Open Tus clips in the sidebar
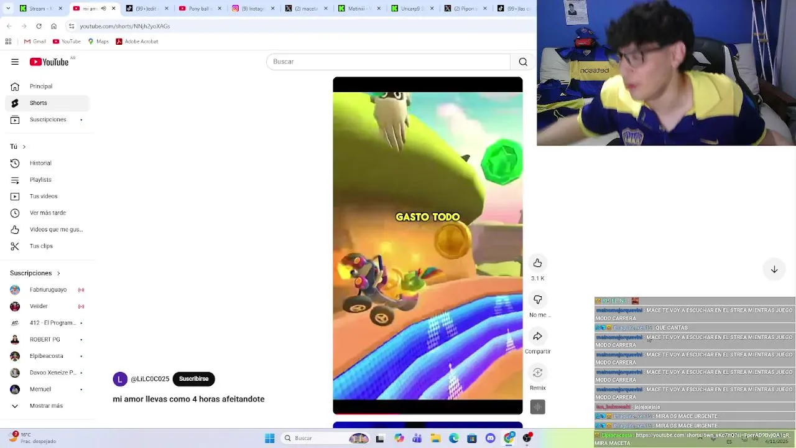Image resolution: width=796 pixels, height=448 pixels. [x=47, y=246]
